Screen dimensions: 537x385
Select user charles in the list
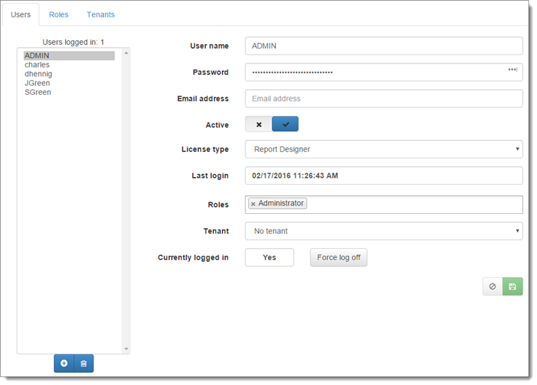pyautogui.click(x=37, y=65)
